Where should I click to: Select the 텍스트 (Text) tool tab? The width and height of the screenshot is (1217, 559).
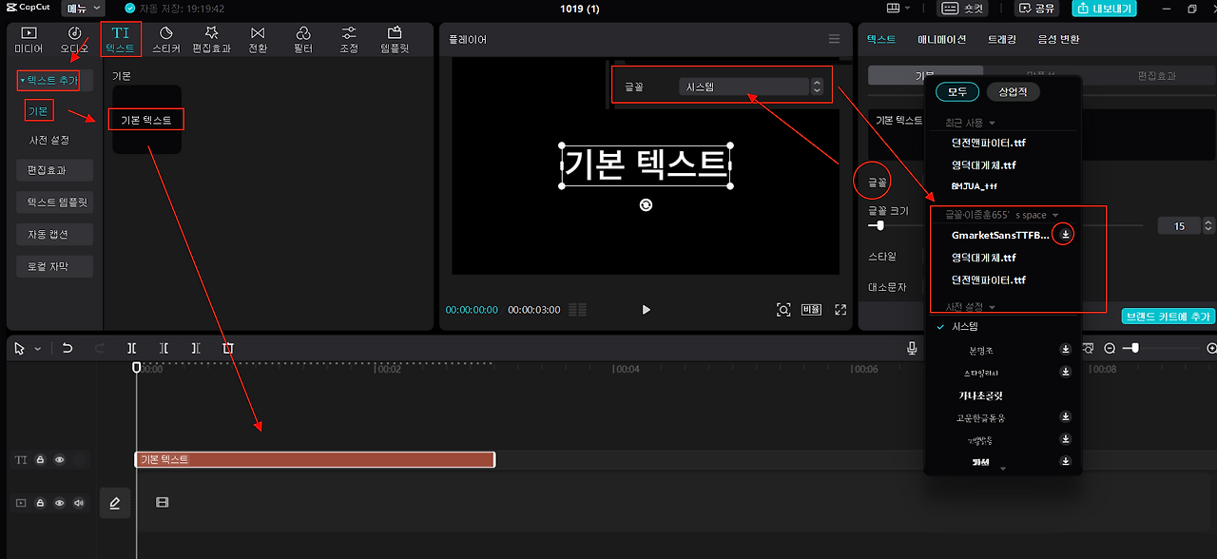coord(121,39)
